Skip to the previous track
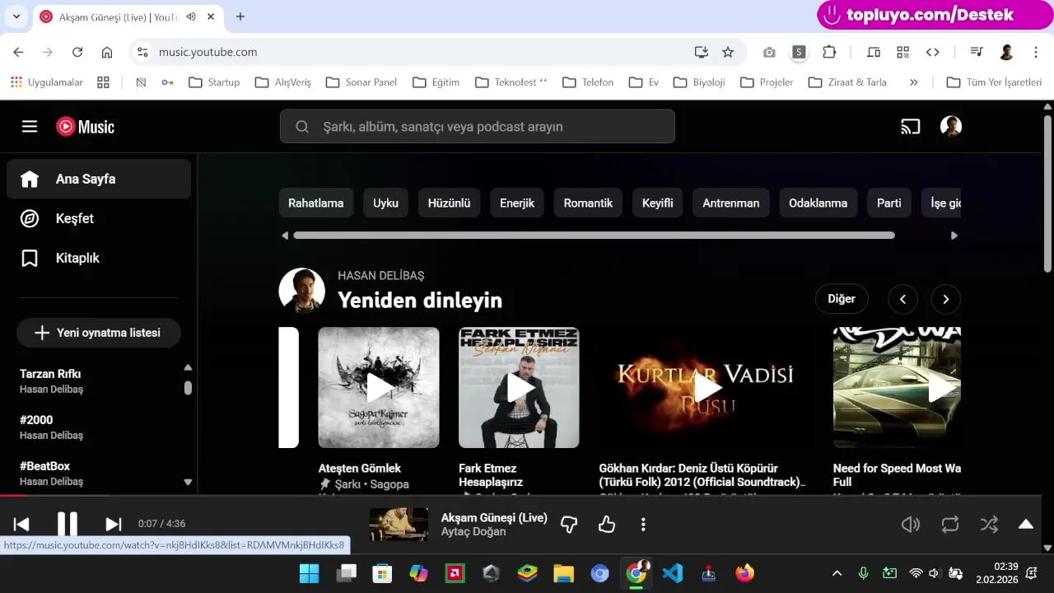Viewport: 1054px width, 593px height. point(21,524)
